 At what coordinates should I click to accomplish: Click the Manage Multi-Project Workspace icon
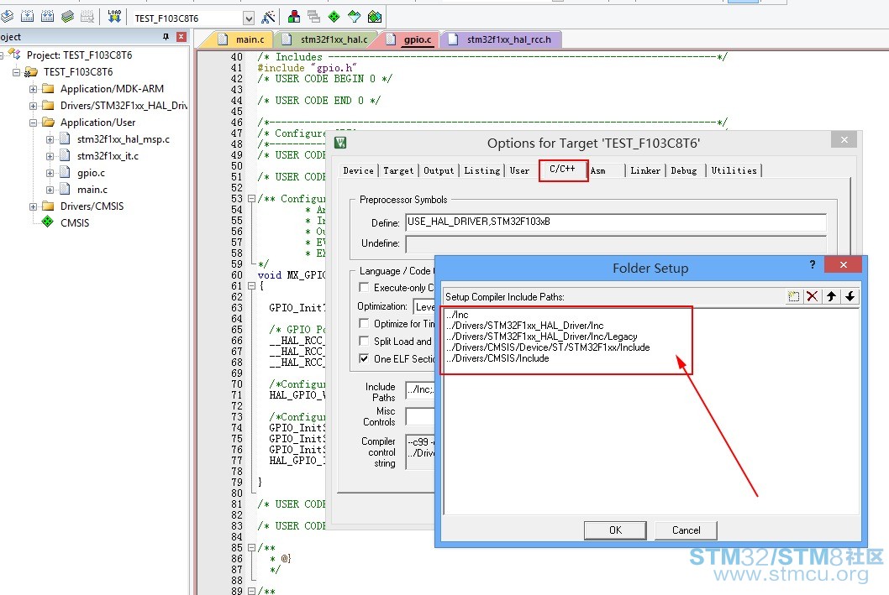coord(313,17)
